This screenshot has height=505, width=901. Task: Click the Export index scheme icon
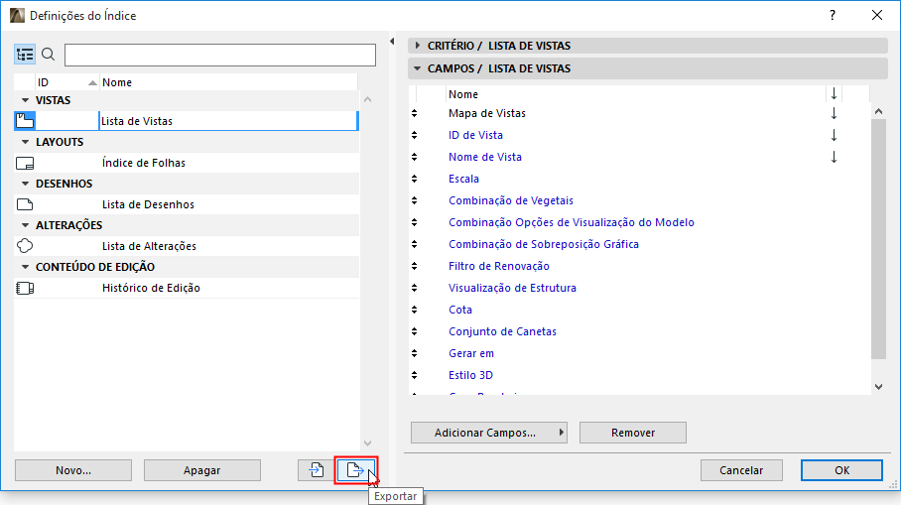tap(355, 470)
